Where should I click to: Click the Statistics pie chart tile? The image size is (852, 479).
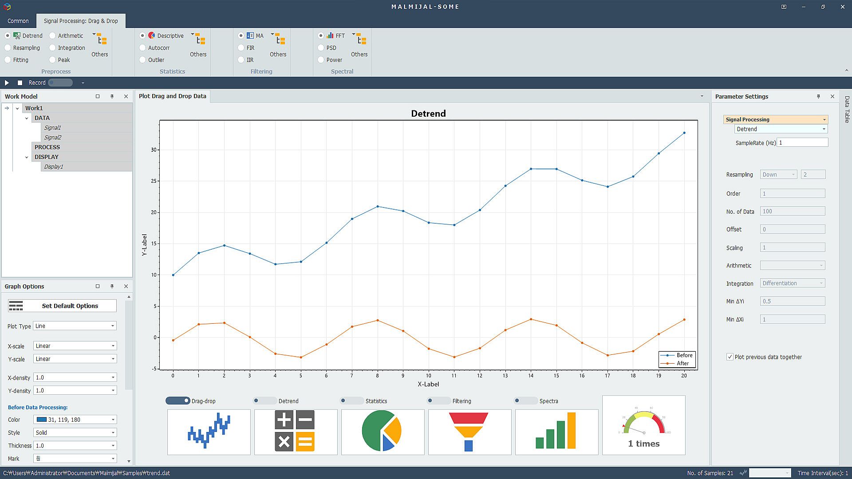tap(383, 432)
